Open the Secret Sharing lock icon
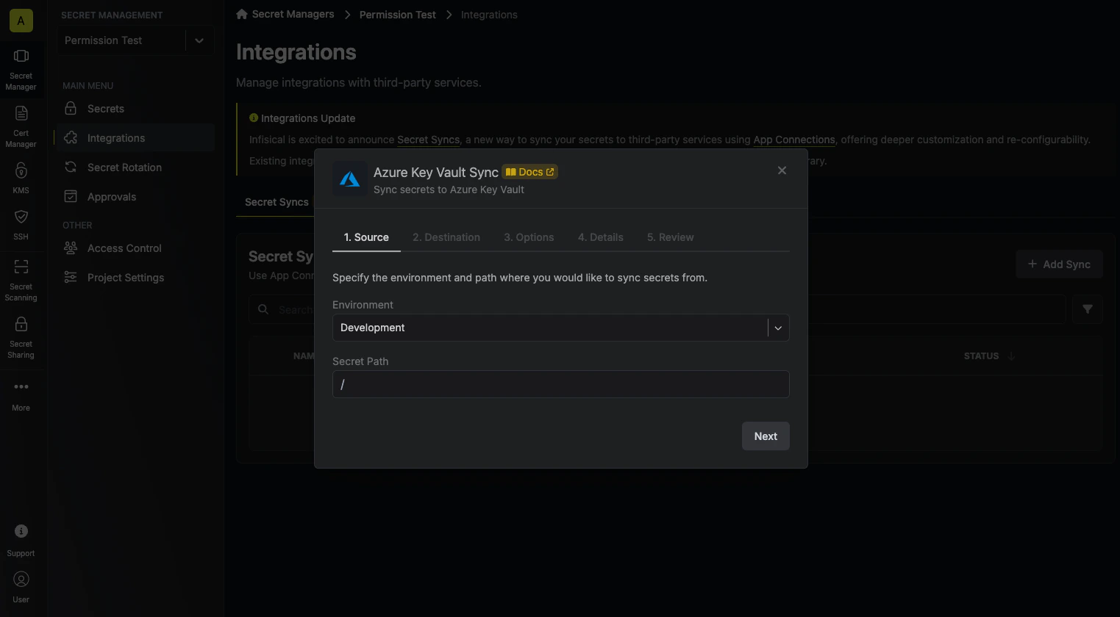This screenshot has height=617, width=1120. coord(21,324)
